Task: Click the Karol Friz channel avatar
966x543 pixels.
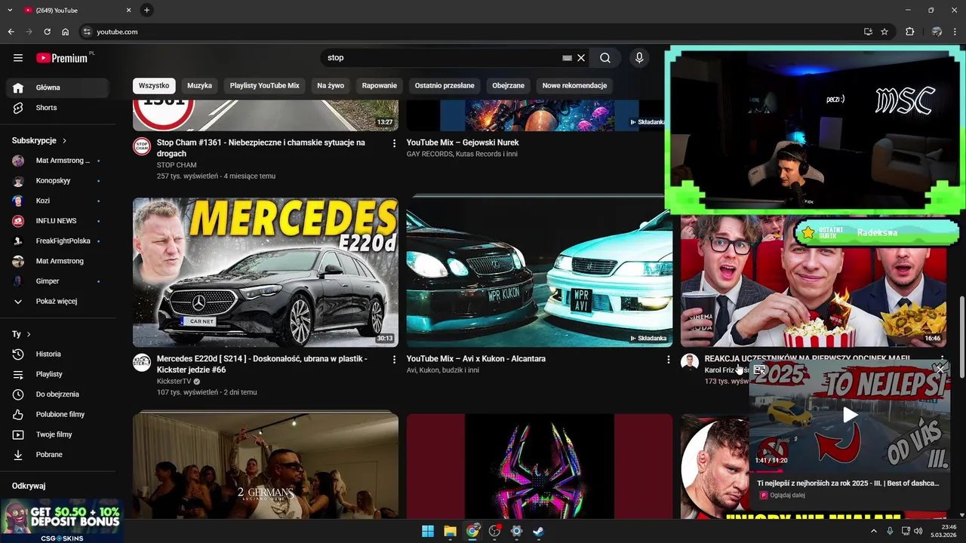Action: (x=690, y=363)
